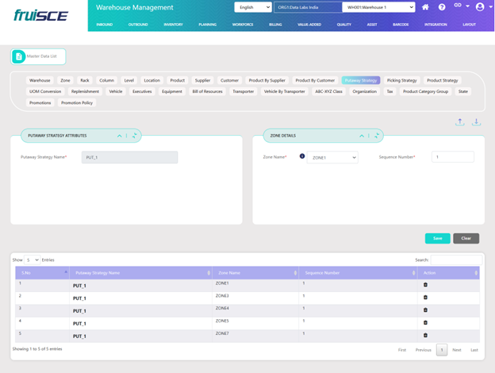Open the Help question mark icon

pyautogui.click(x=442, y=7)
